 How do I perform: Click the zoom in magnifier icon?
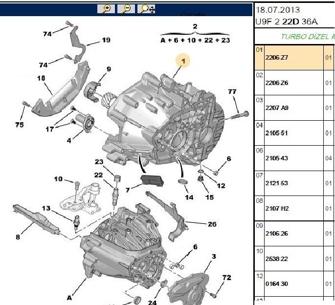coord(106,9)
